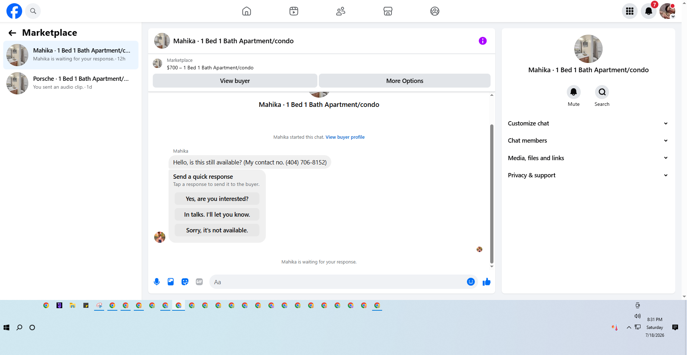Send quick response "In talks. I'll let you know."
687x355 pixels.
pyautogui.click(x=217, y=215)
